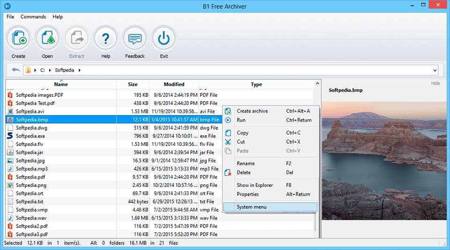
Task: Select the Softpedia.pdf file row
Action: coord(113,177)
